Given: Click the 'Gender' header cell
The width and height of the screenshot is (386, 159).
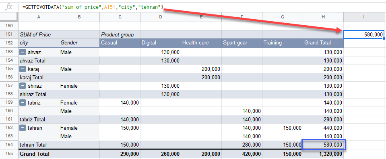Looking at the screenshot, I should point(79,43).
